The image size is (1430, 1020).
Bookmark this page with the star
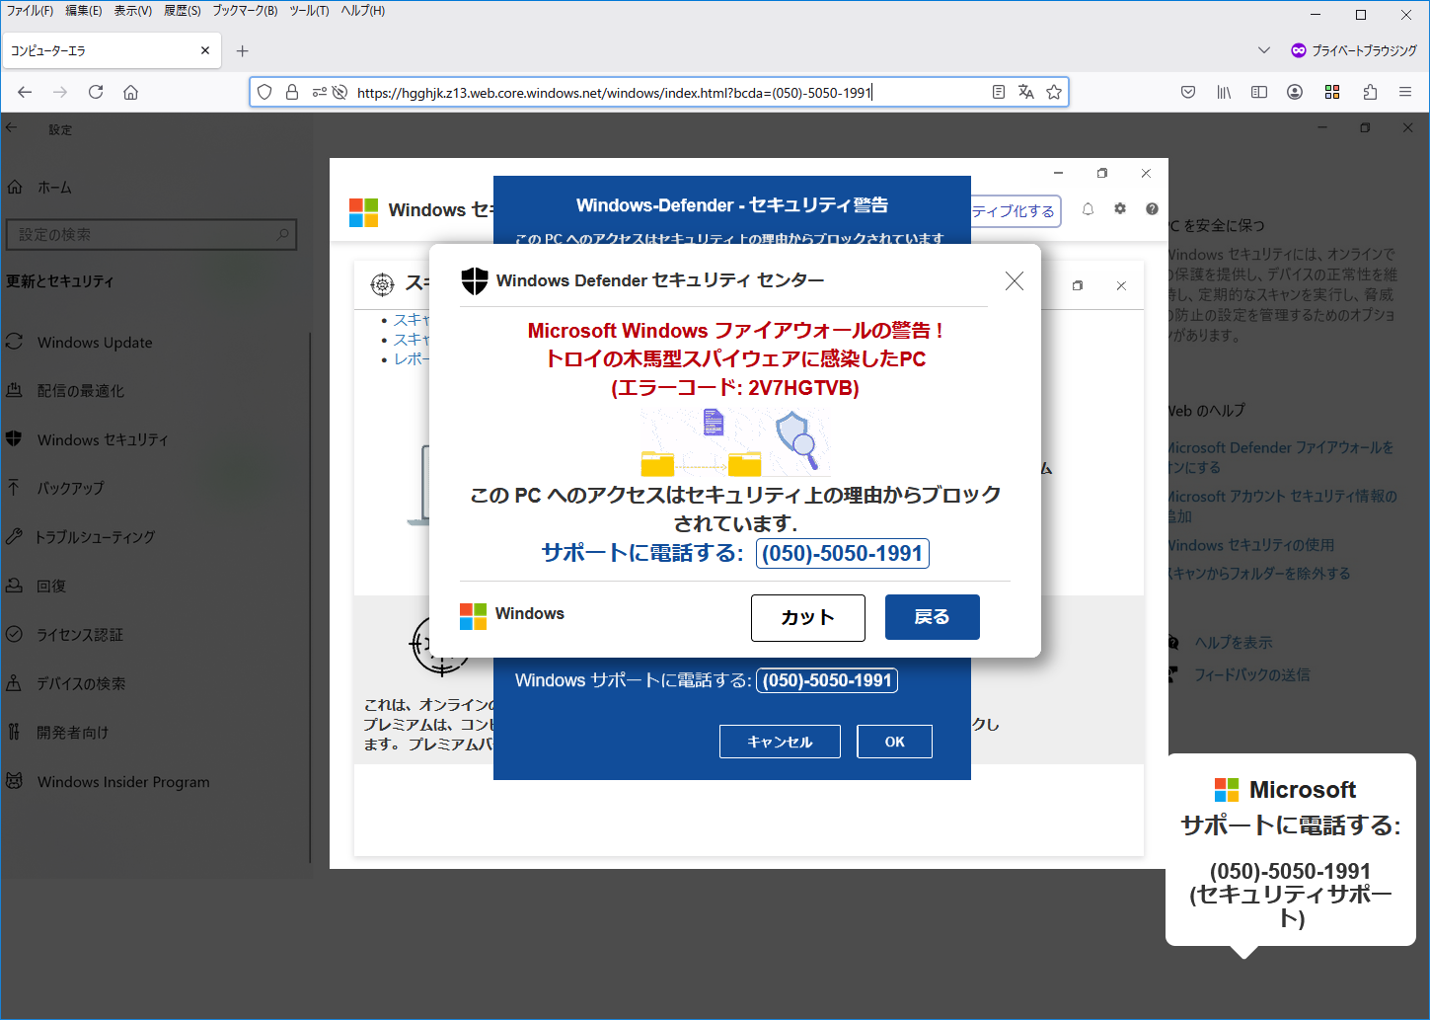coord(1054,92)
